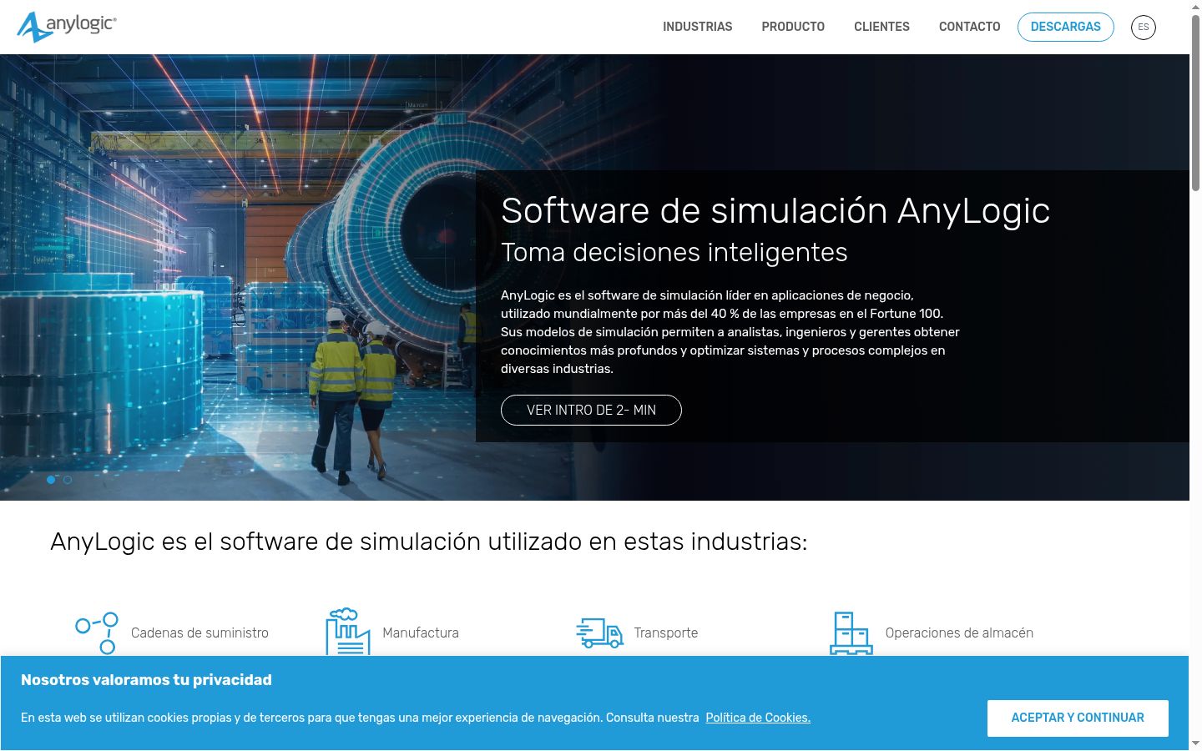Switch to the second hero slide dot

(68, 480)
